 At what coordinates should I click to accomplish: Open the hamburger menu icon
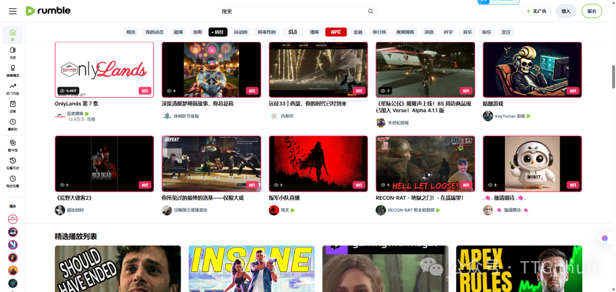pyautogui.click(x=13, y=11)
